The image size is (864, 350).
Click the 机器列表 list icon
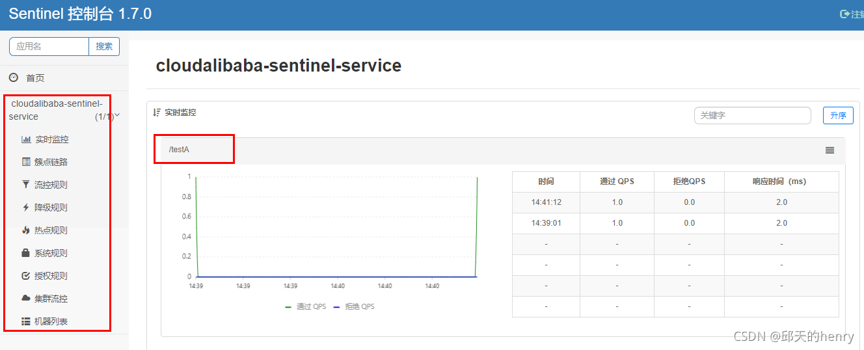pos(26,321)
